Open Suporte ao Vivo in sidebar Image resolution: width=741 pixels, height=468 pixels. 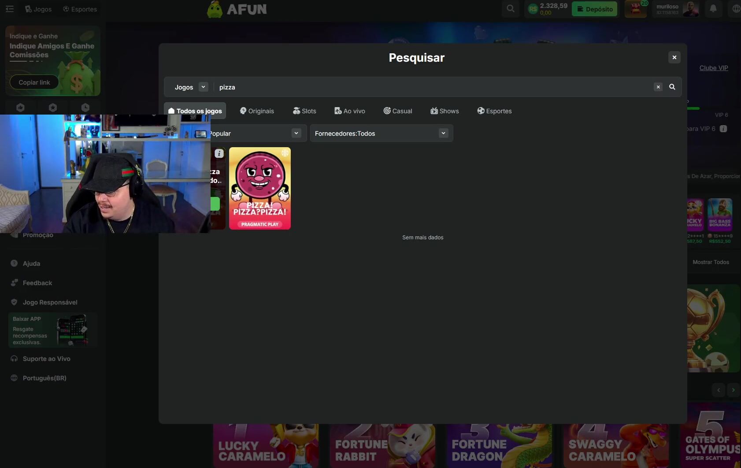pyautogui.click(x=46, y=358)
